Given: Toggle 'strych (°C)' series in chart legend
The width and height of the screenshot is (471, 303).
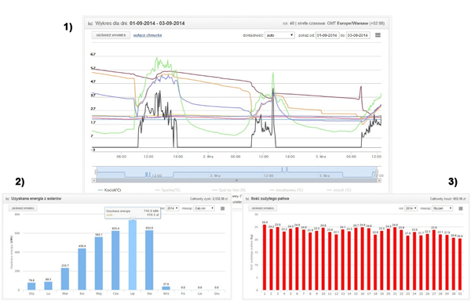Looking at the screenshot, I should pyautogui.click(x=339, y=190).
